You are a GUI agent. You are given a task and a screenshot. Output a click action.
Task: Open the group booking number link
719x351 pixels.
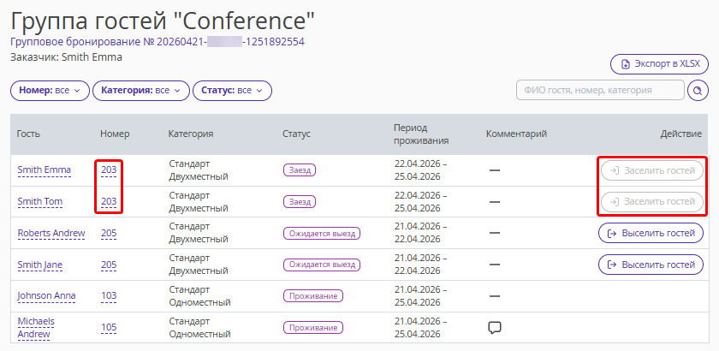pyautogui.click(x=157, y=42)
